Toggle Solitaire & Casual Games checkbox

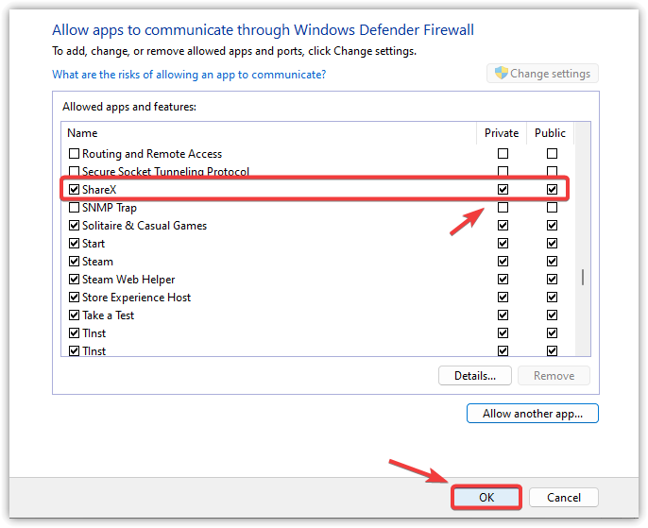(75, 226)
